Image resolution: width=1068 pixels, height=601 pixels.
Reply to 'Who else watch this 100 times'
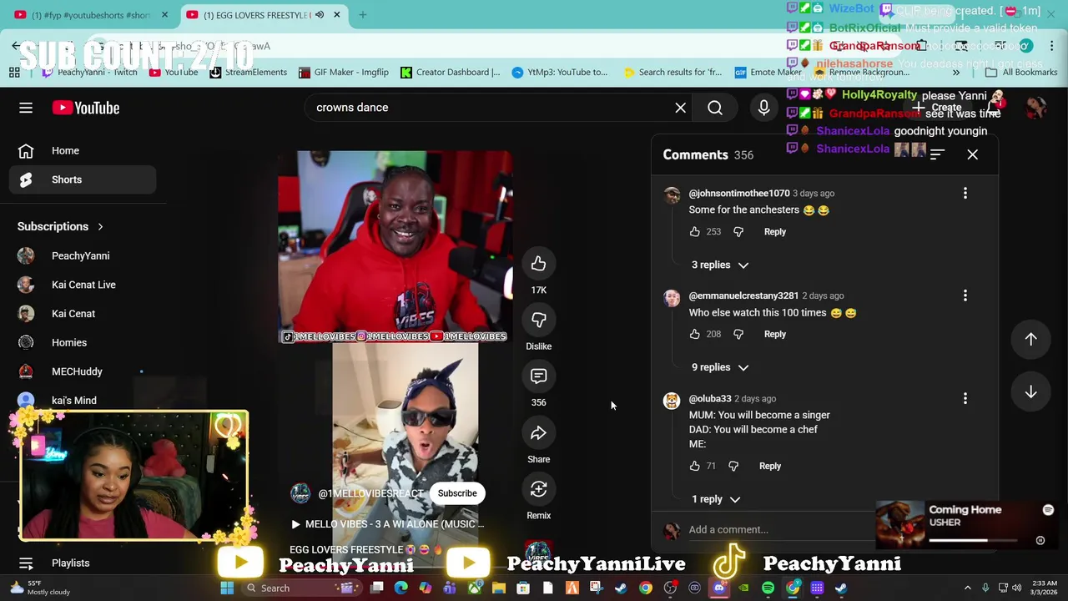click(774, 334)
